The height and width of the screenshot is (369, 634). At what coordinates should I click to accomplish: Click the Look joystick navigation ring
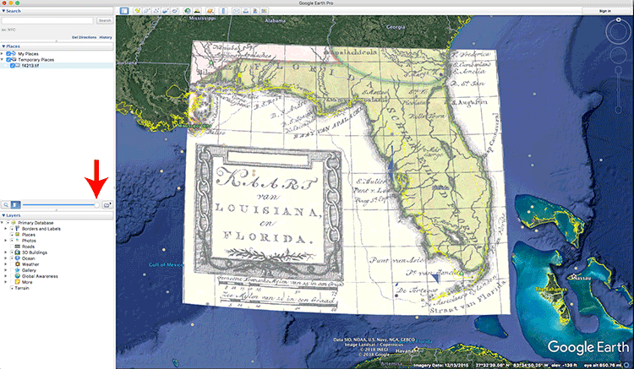[x=618, y=32]
